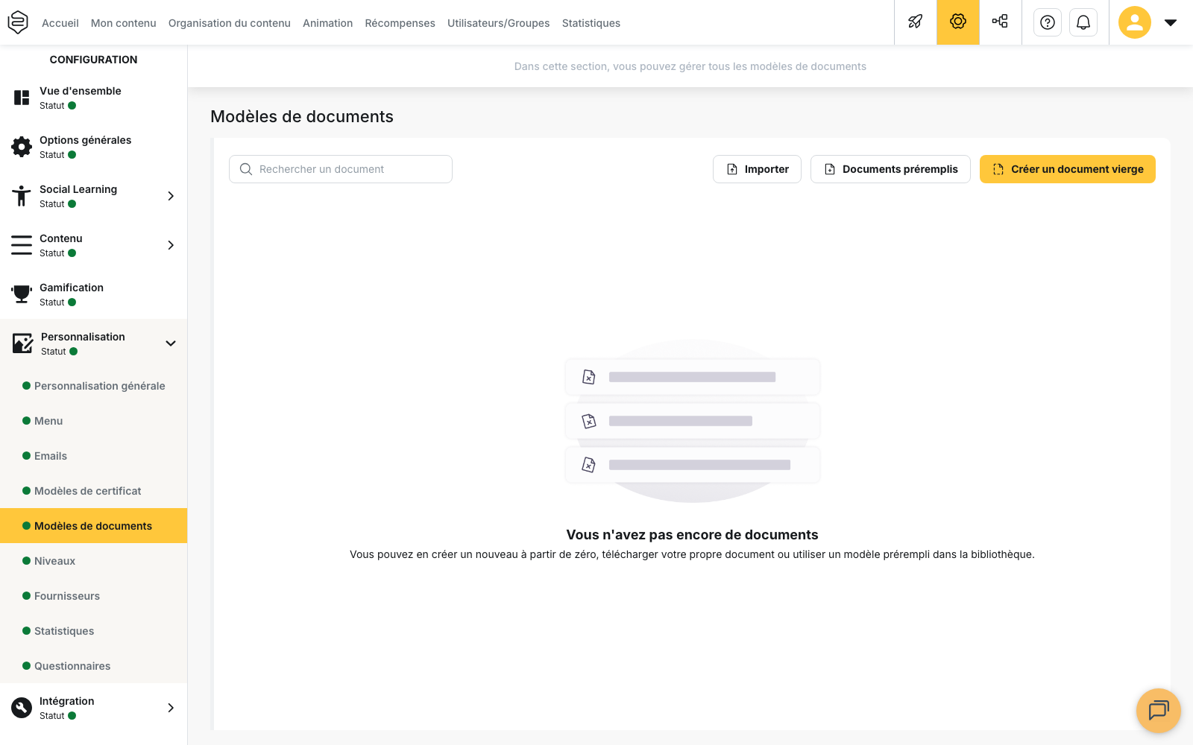Click the Importer button
The image size is (1193, 745).
(757, 169)
